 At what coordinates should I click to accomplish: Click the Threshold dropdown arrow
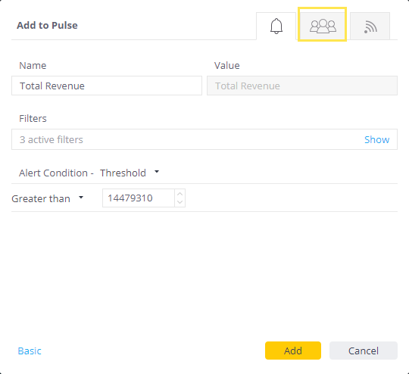click(x=157, y=172)
